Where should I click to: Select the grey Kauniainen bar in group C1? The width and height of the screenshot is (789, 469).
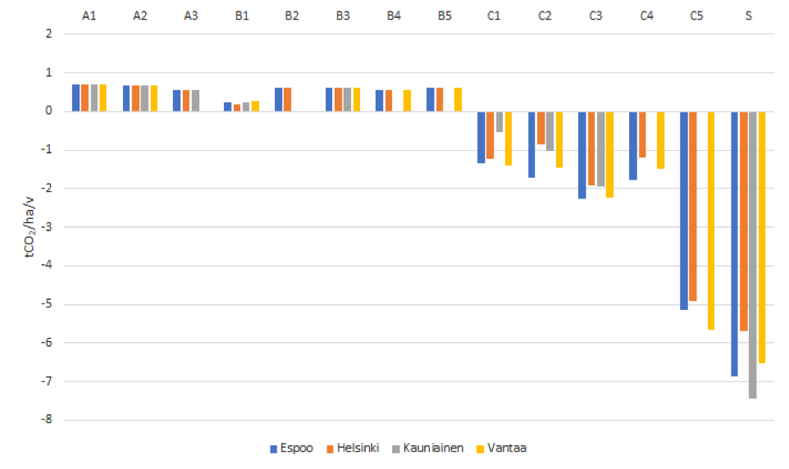[x=499, y=121]
